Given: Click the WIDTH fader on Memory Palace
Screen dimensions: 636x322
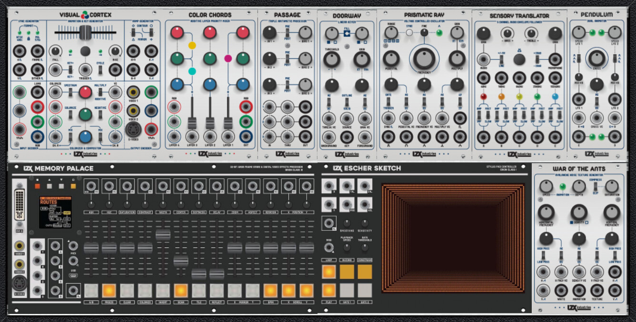Looking at the screenshot, I should tap(163, 235).
